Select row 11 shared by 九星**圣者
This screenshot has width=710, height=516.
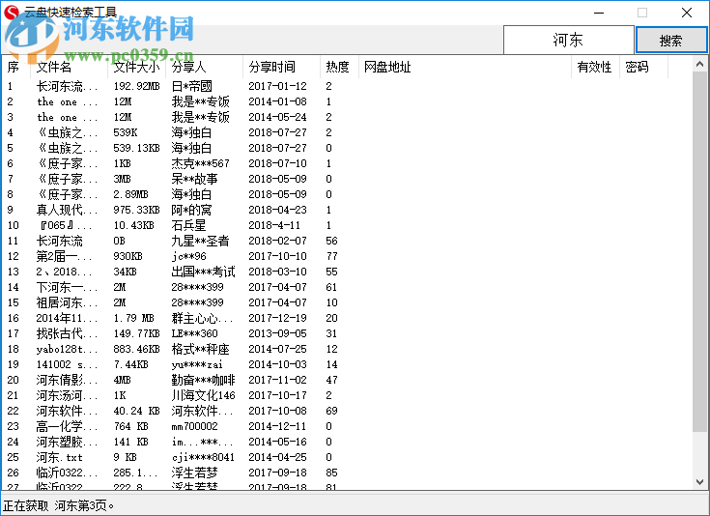(x=347, y=241)
